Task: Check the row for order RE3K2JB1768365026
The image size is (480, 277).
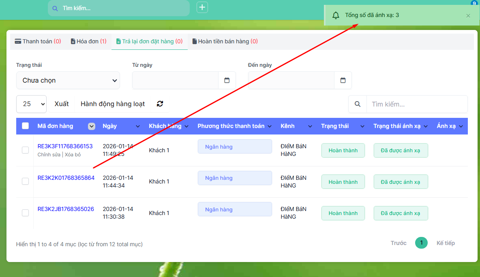Action: (x=25, y=213)
